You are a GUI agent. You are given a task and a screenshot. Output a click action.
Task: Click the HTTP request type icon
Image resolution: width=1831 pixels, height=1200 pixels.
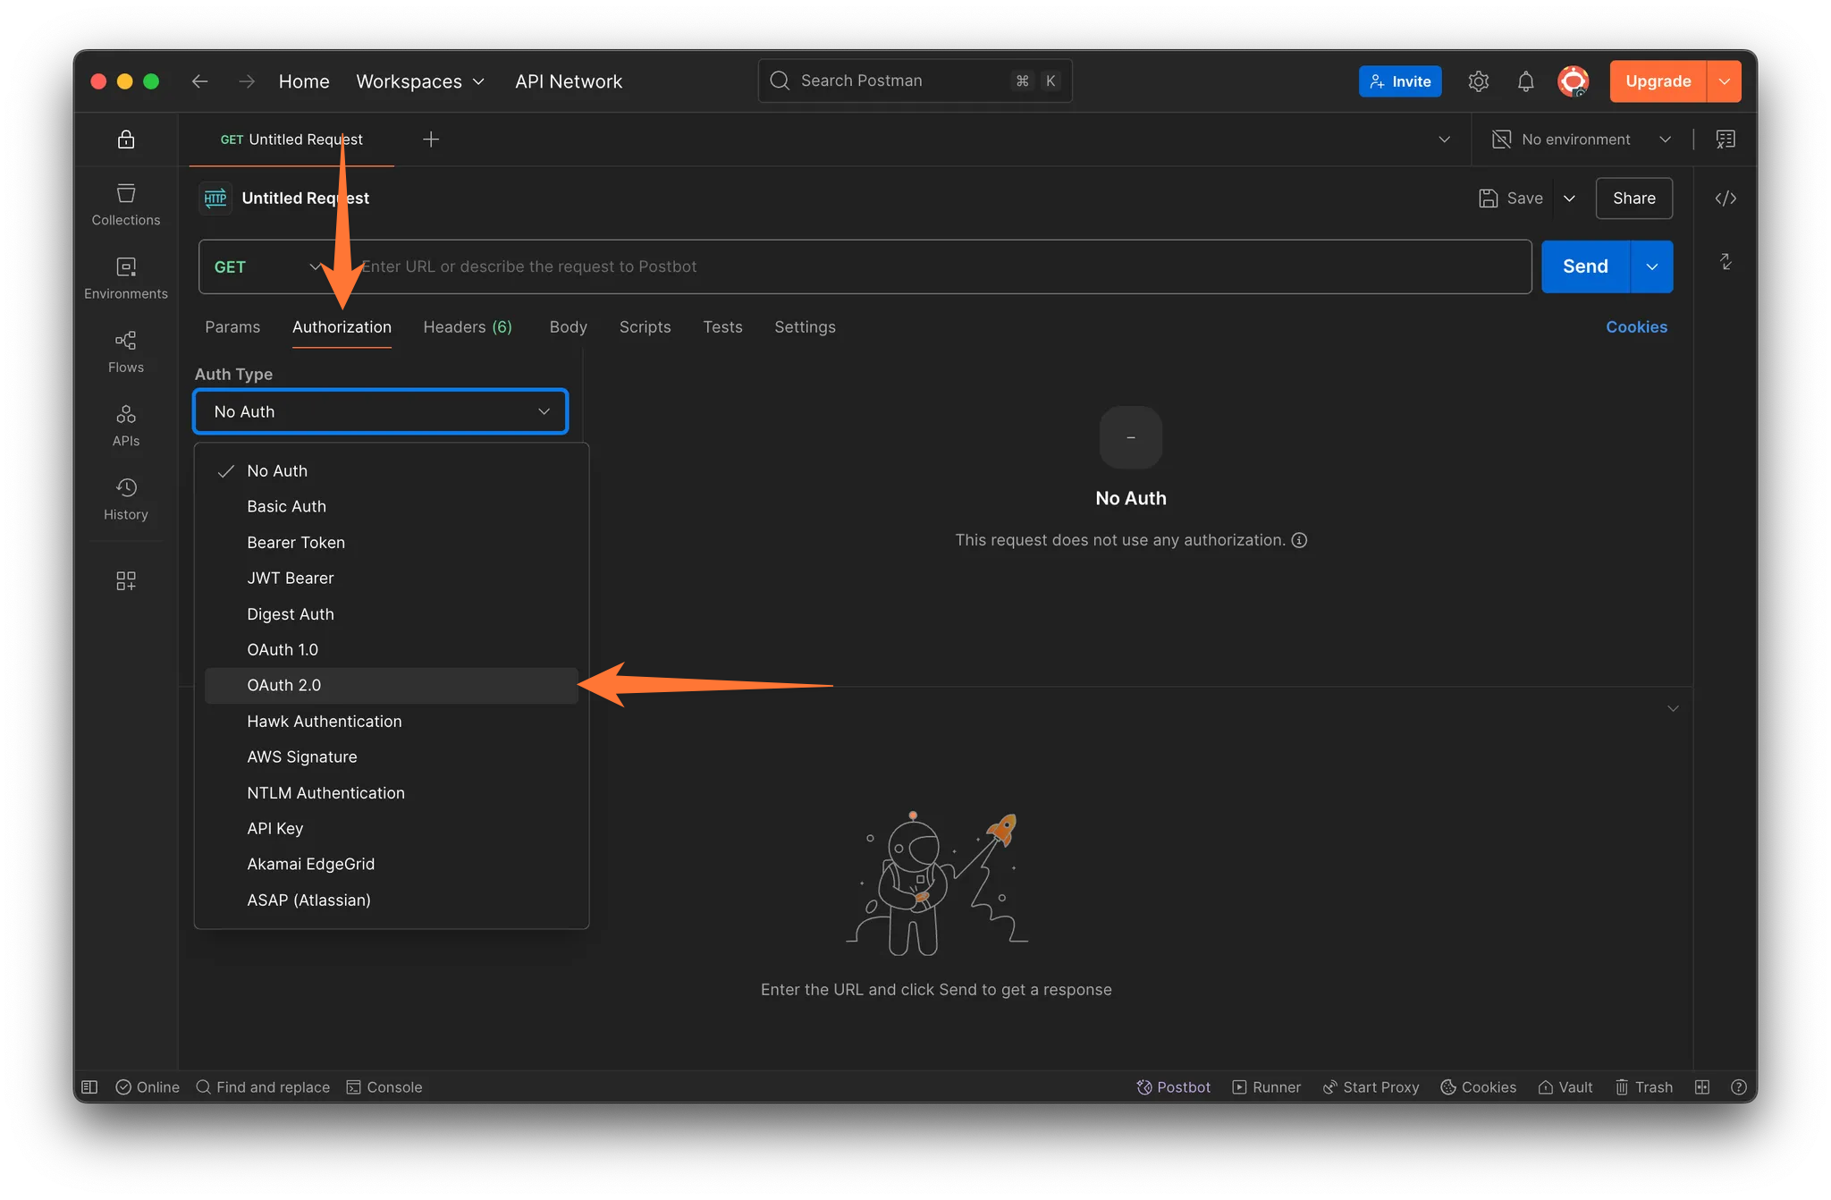point(215,199)
